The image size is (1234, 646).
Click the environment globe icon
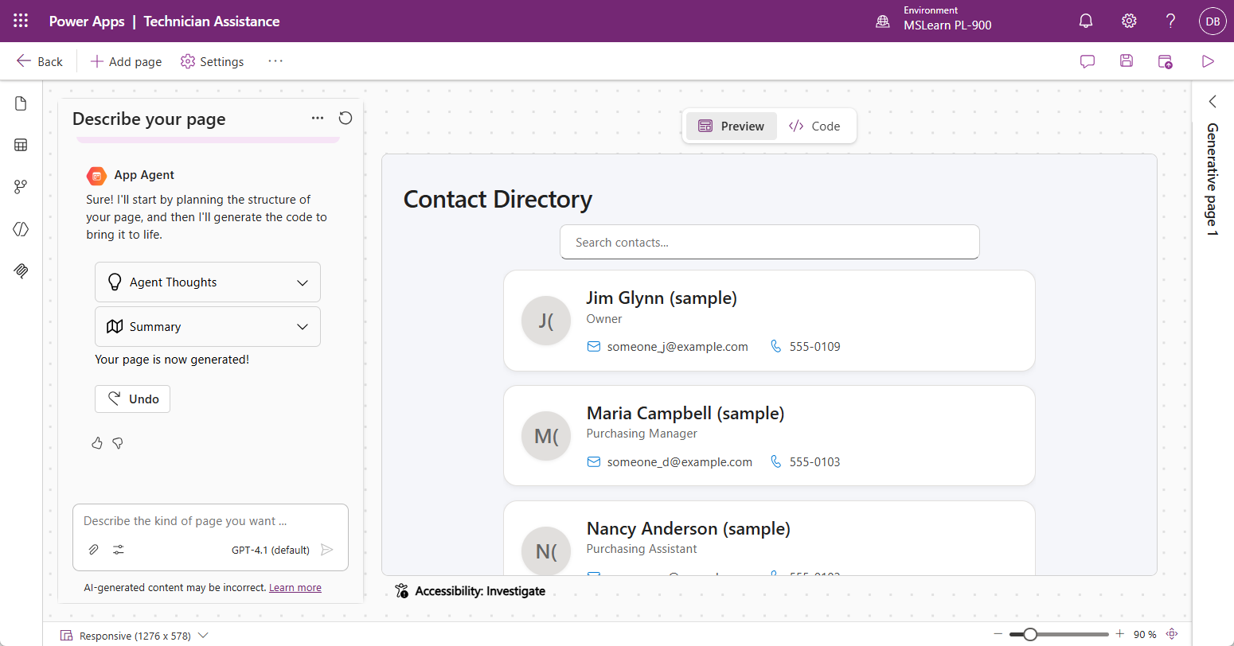883,22
